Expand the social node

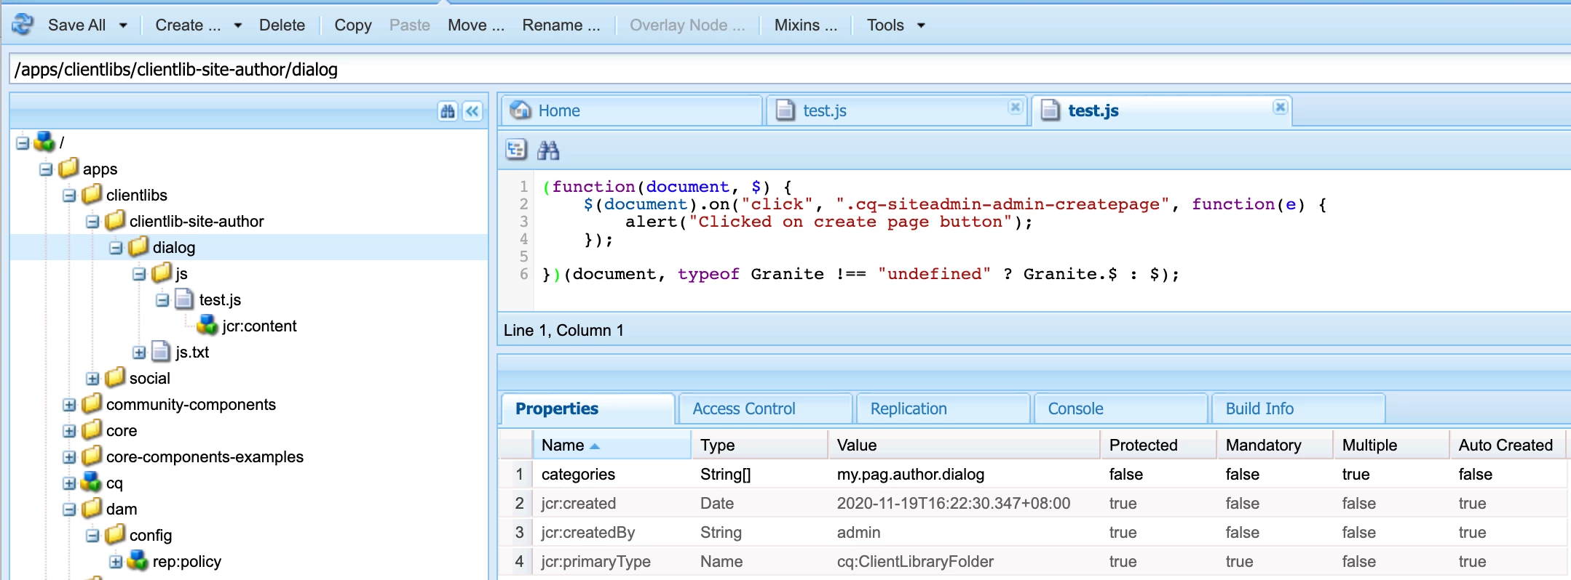pos(92,378)
